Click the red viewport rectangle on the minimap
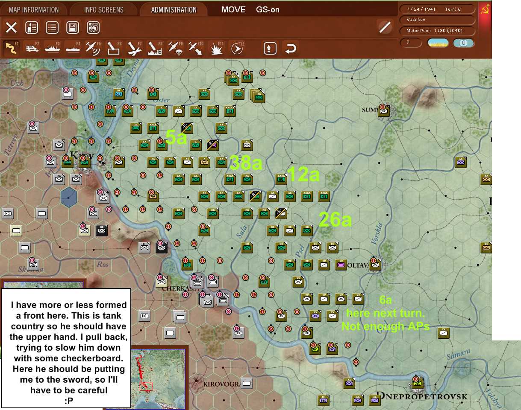 click(146, 386)
